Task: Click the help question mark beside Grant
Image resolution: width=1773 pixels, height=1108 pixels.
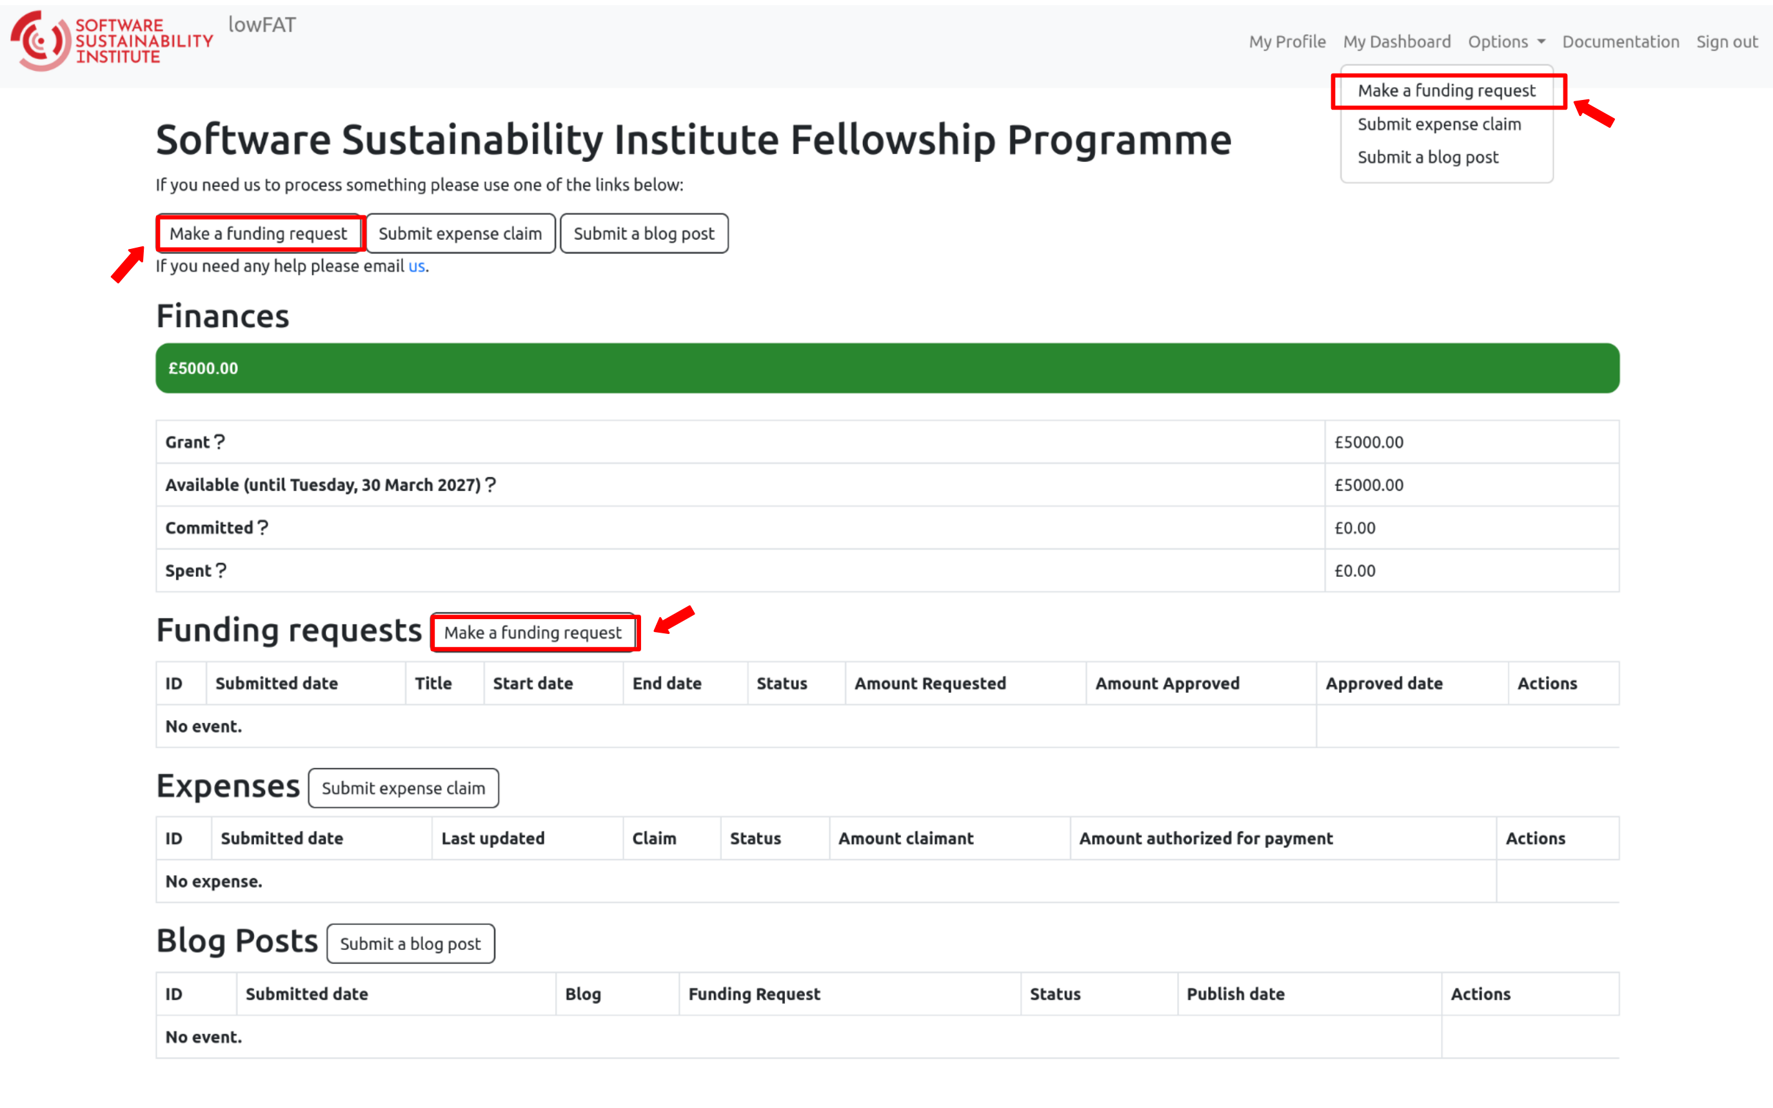Action: click(219, 442)
